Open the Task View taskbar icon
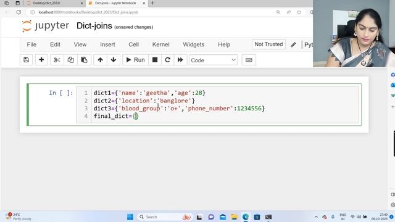The height and width of the screenshot is (222, 395). (199, 217)
